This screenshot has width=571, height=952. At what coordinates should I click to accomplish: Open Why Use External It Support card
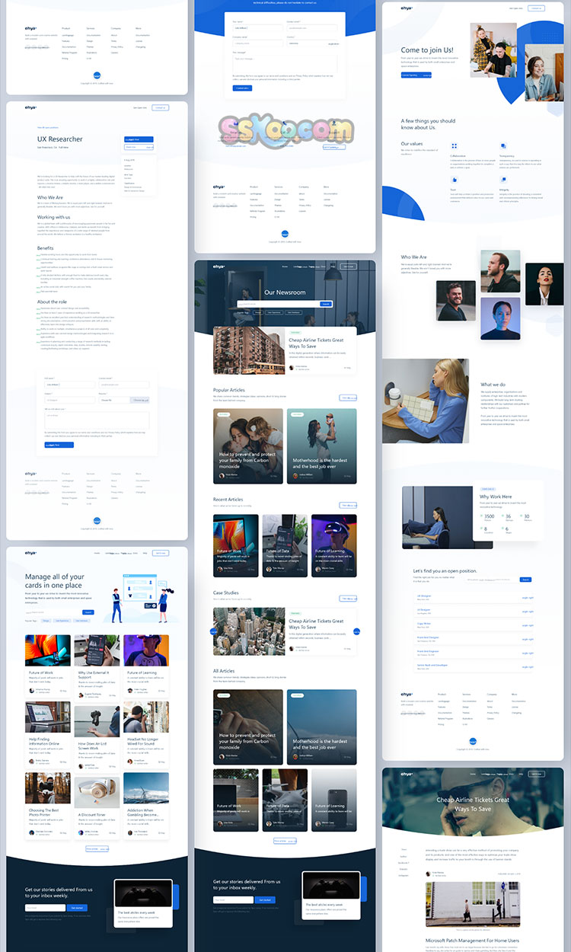97,667
